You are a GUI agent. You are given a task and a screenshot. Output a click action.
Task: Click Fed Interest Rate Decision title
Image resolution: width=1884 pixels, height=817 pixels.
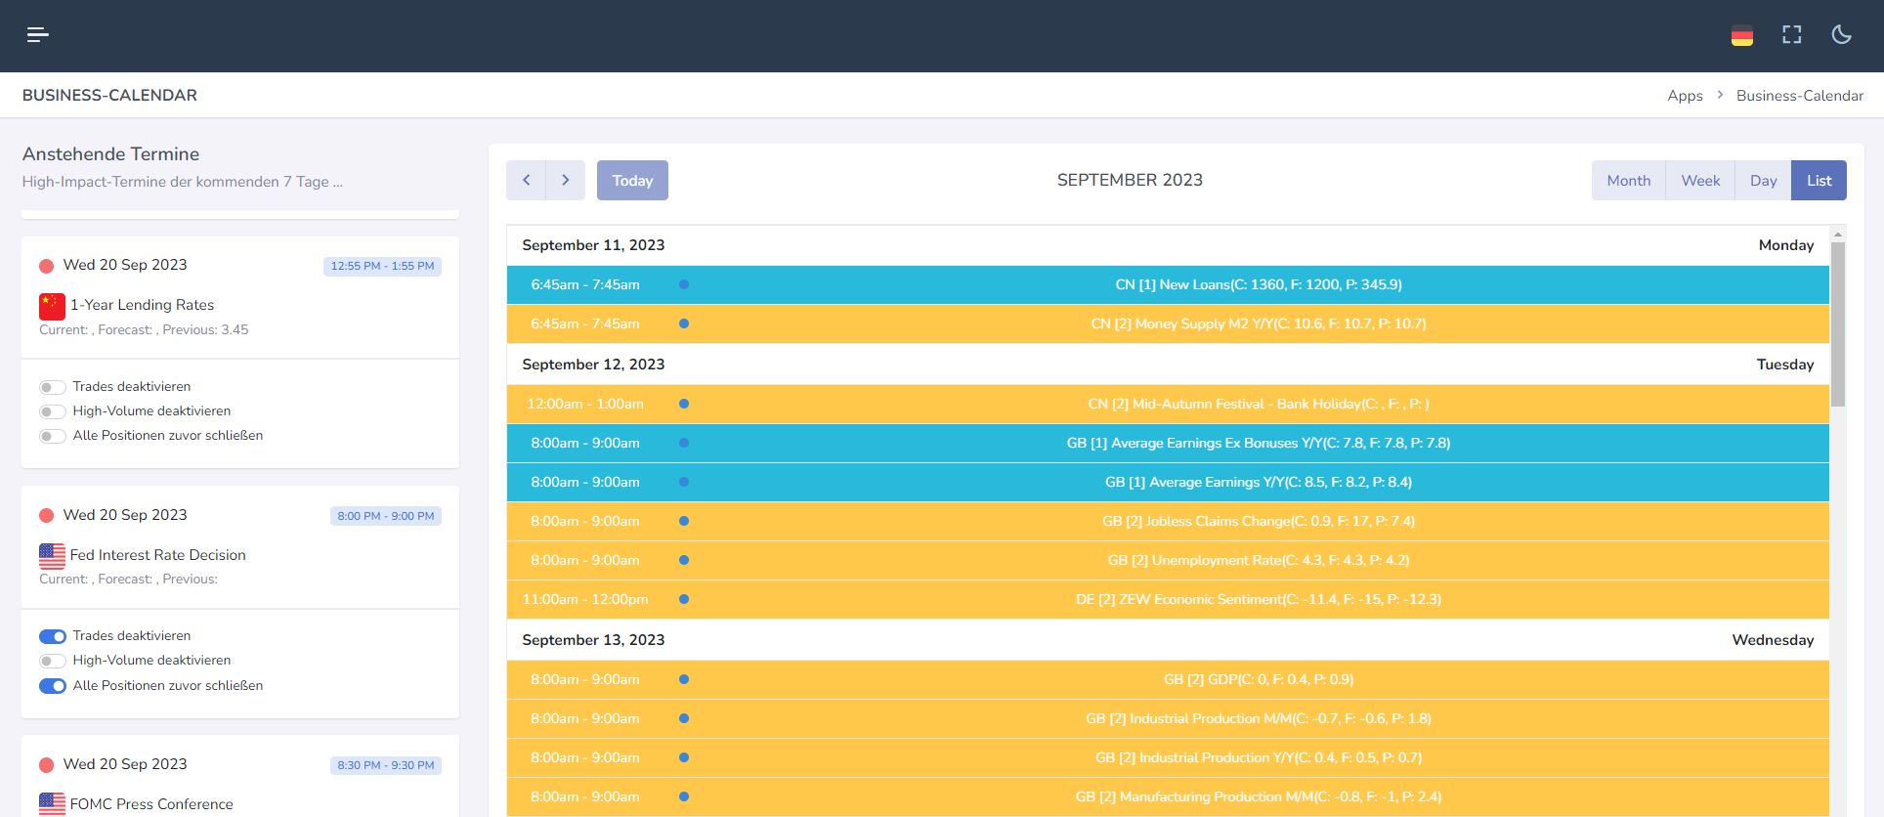coord(157,555)
